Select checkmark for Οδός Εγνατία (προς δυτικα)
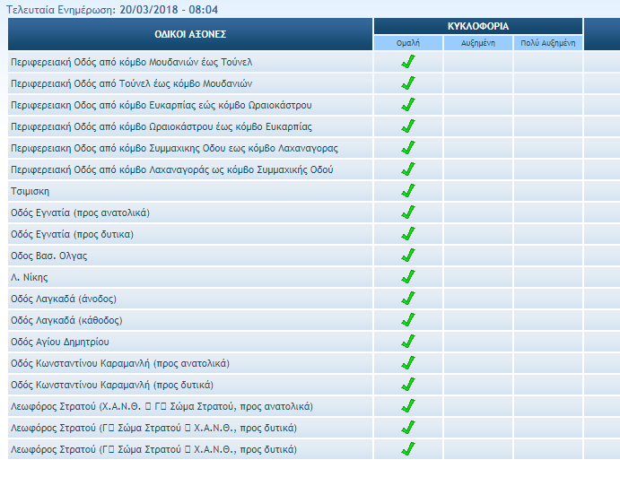Viewport: 620px width, 503px height. point(408,234)
